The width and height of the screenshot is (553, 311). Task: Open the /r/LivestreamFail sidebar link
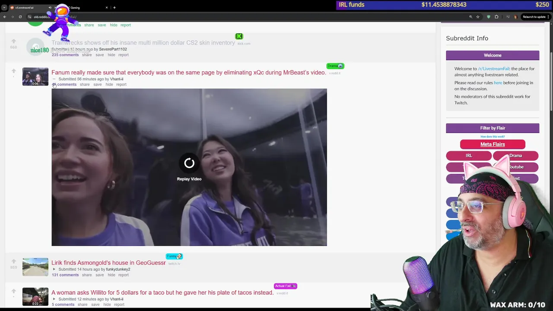(x=493, y=69)
